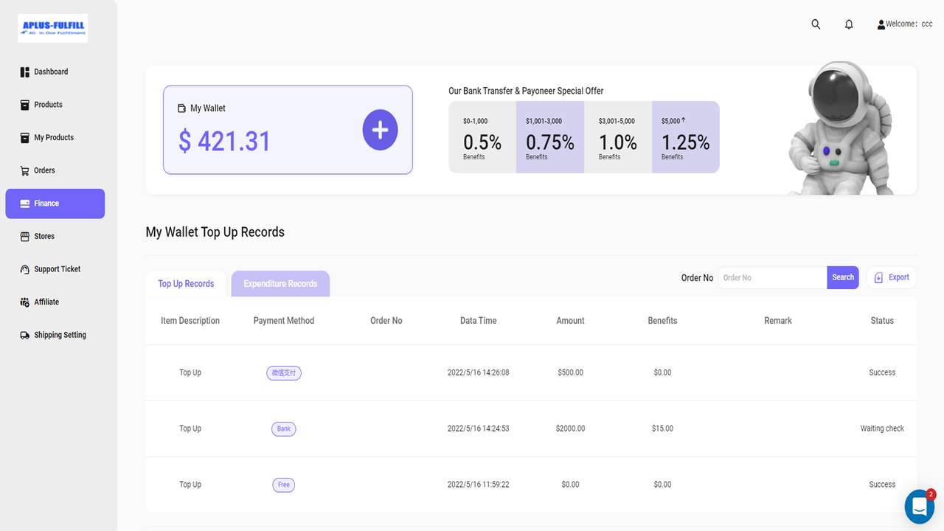Click the Bank Transfer & Payoneer Special Offer title
The width and height of the screenshot is (944, 531).
(526, 91)
